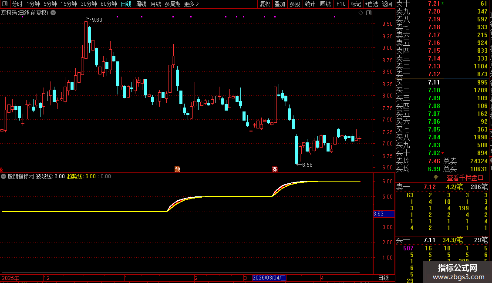Screen dimensions: 492x283
Task: Click the lightning bolt icon beside 查看千档盘口
Action: tap(436, 178)
